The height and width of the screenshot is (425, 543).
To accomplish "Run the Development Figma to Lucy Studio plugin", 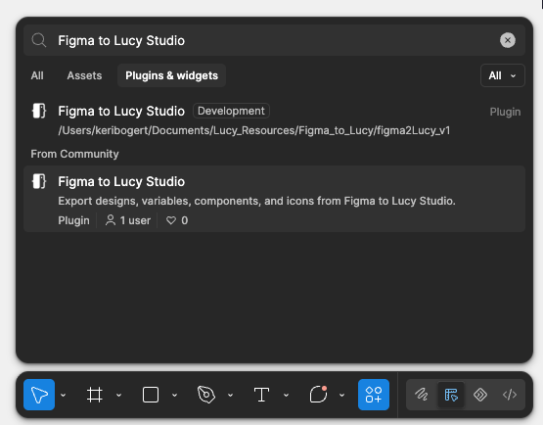I will point(274,120).
